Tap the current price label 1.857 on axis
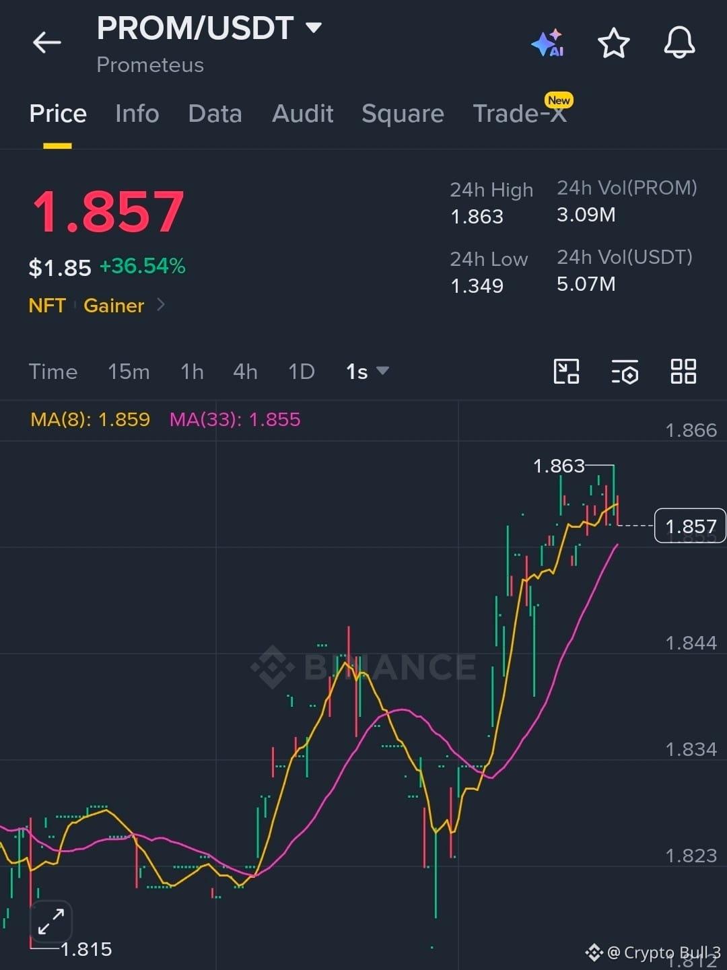 click(x=691, y=526)
